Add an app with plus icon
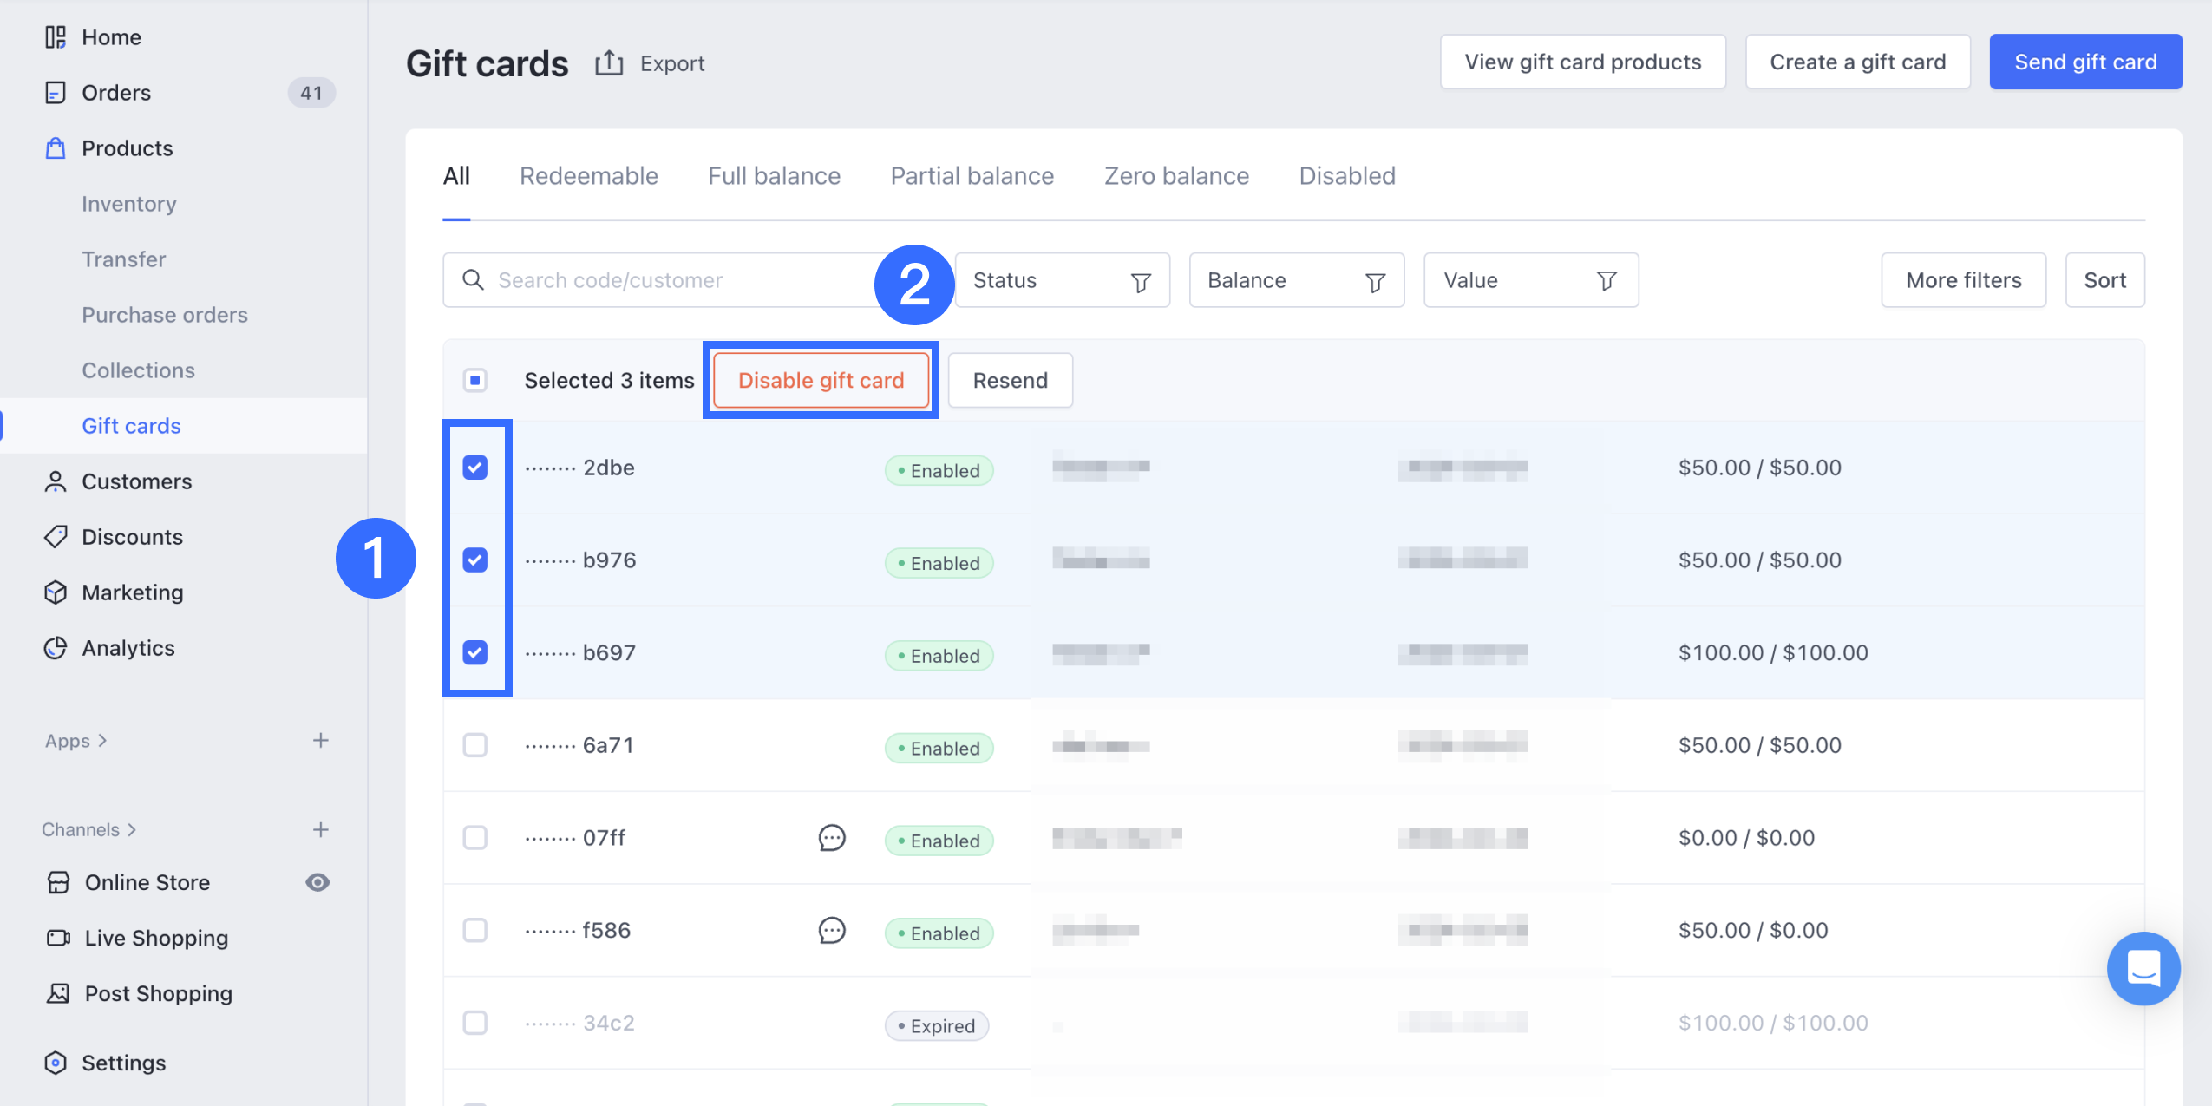 (x=320, y=741)
